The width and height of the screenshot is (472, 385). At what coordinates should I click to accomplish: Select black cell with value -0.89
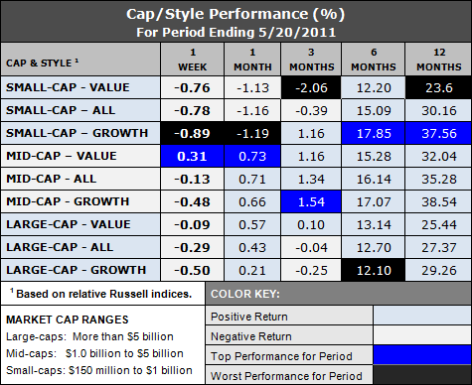[x=193, y=133]
